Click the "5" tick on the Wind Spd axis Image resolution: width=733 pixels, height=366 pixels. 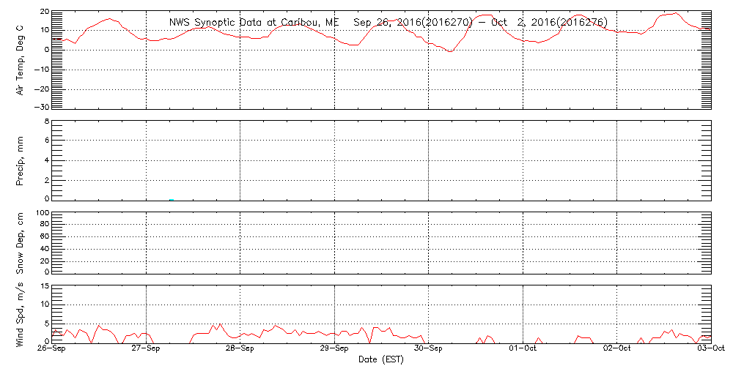click(46, 324)
